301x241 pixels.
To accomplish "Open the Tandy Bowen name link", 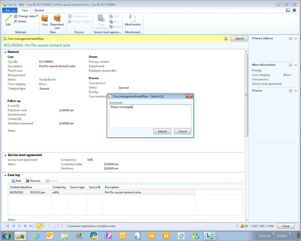I will pos(48,79).
